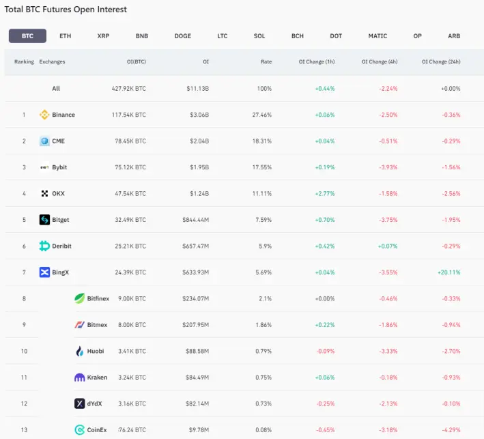
Task: Open the DOGE tab
Action: 183,36
